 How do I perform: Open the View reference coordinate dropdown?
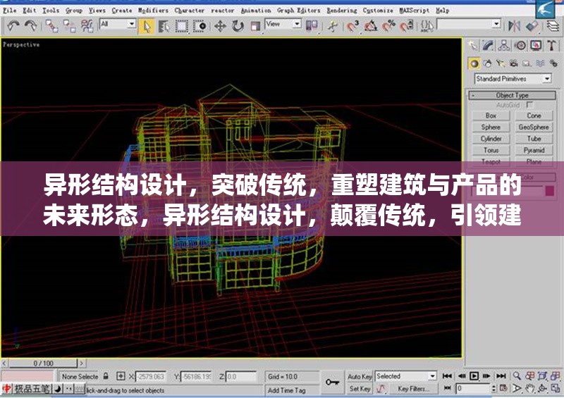click(x=283, y=24)
